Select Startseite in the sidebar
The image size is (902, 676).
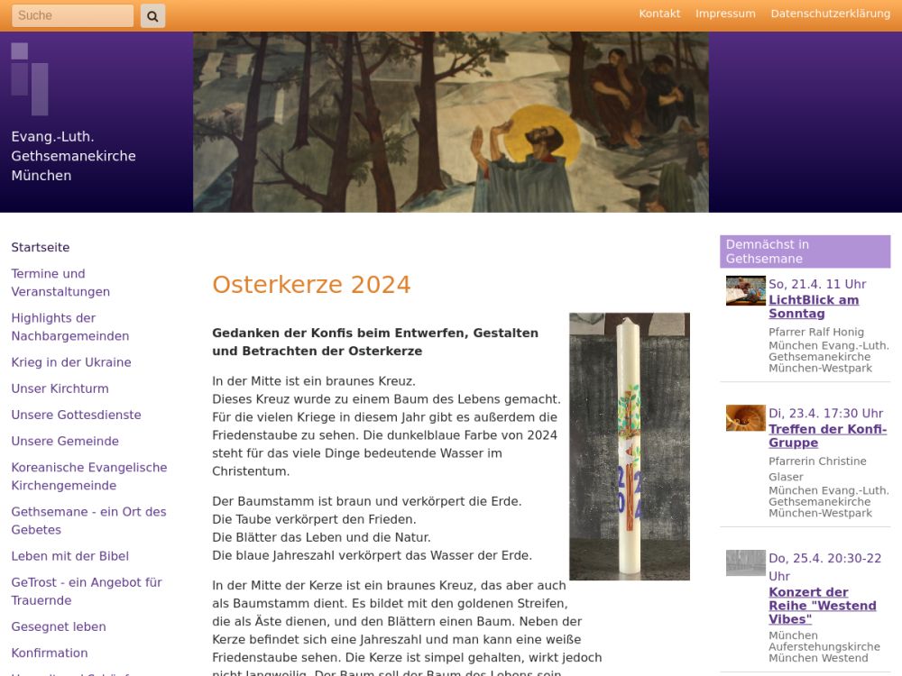pos(41,247)
